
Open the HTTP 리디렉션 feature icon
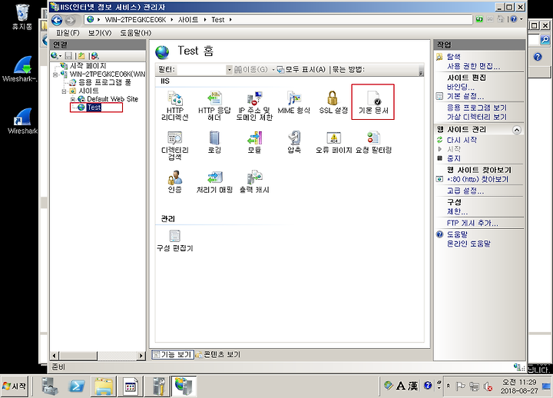coord(174,105)
